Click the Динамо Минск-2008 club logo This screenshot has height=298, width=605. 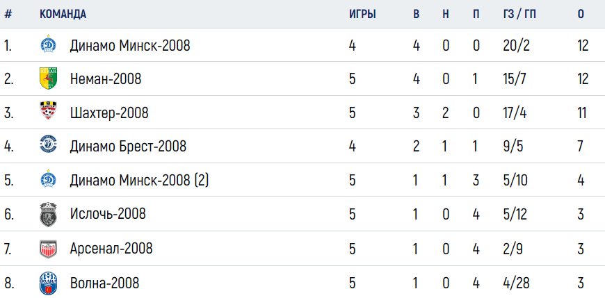pyautogui.click(x=48, y=44)
